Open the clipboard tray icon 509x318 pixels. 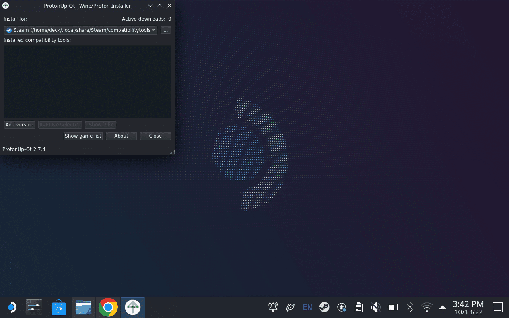359,307
